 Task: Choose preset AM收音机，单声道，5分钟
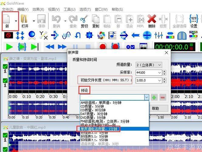[115, 103]
